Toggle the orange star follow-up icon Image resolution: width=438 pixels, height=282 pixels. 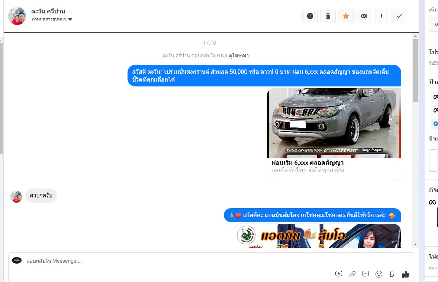point(346,16)
